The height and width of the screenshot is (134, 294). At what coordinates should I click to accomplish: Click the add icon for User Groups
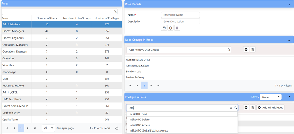click(x=246, y=49)
